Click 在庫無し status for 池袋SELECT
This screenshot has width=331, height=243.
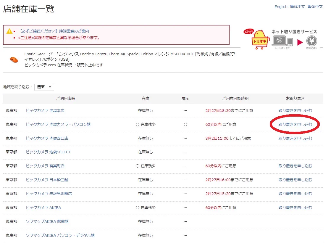[146, 152]
